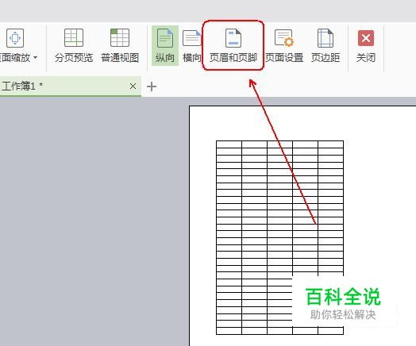Select landscape orientation (横向)
416x346 pixels.
click(191, 45)
